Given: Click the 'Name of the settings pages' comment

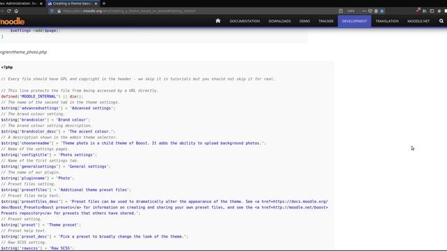Looking at the screenshot, I should (x=35, y=149).
